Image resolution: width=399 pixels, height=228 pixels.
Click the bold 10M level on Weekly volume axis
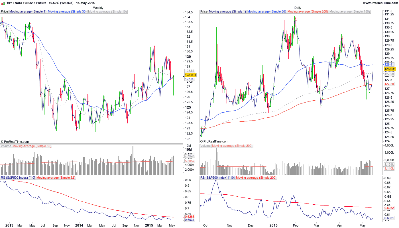tap(188, 150)
